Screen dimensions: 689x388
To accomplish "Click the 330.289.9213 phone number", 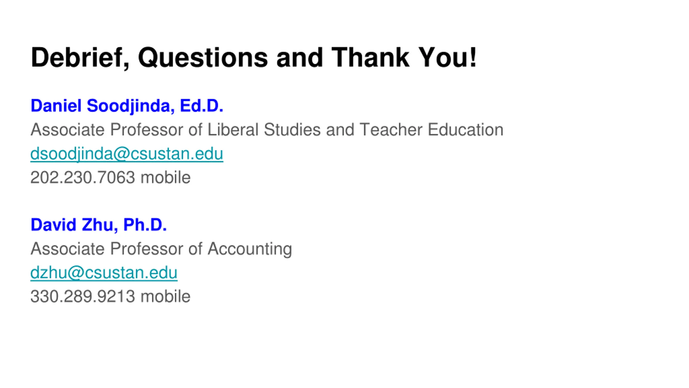I will coord(83,296).
